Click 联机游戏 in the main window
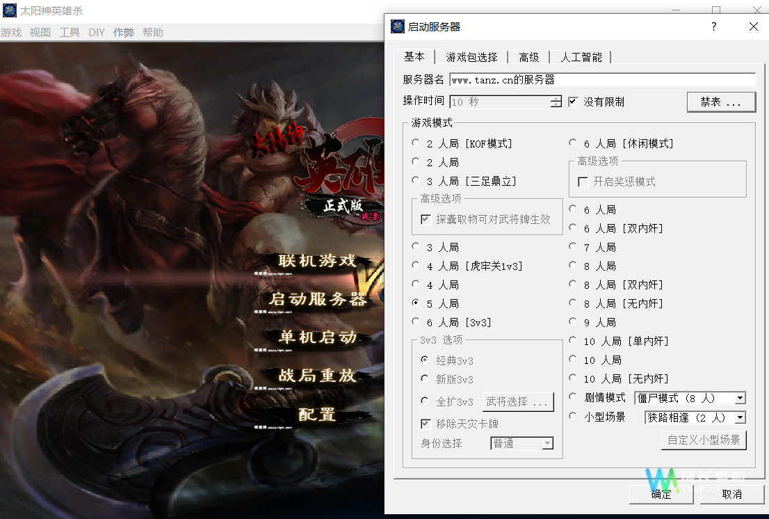This screenshot has height=519, width=769. (317, 260)
